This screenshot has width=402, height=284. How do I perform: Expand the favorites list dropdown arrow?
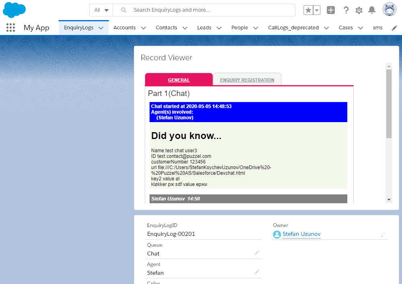[x=317, y=10]
